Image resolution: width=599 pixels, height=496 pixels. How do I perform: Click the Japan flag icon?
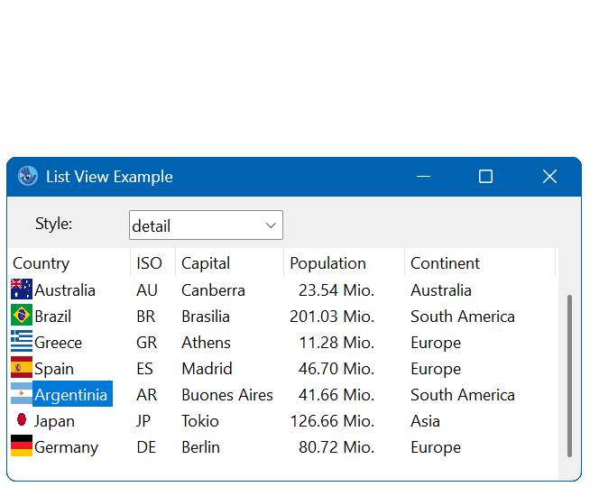(x=22, y=420)
